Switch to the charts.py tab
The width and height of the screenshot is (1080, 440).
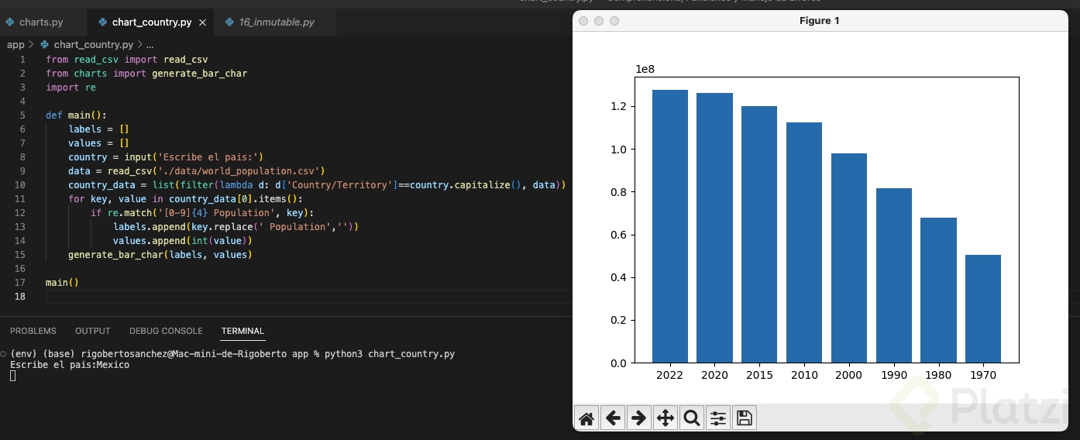tap(43, 22)
